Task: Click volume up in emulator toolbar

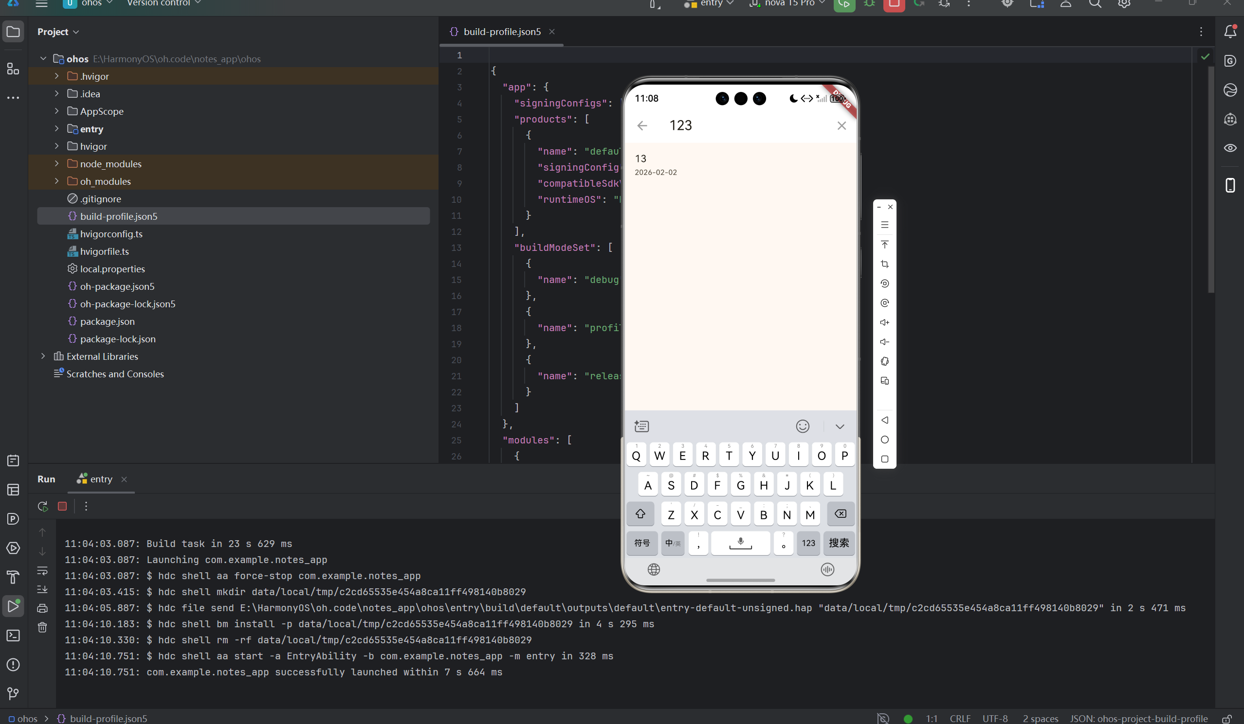Action: [x=884, y=322]
